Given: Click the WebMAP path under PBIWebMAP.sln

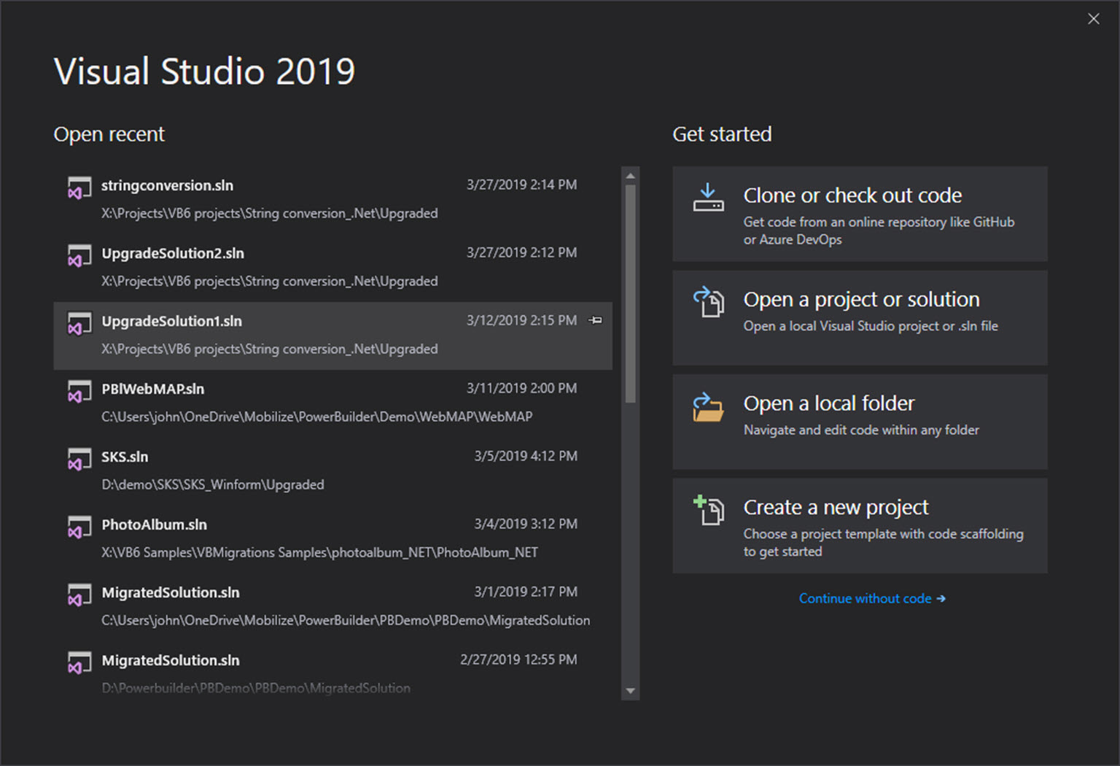Looking at the screenshot, I should [316, 417].
